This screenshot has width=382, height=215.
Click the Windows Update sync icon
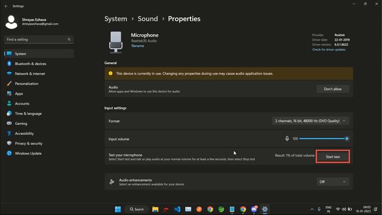coord(10,153)
